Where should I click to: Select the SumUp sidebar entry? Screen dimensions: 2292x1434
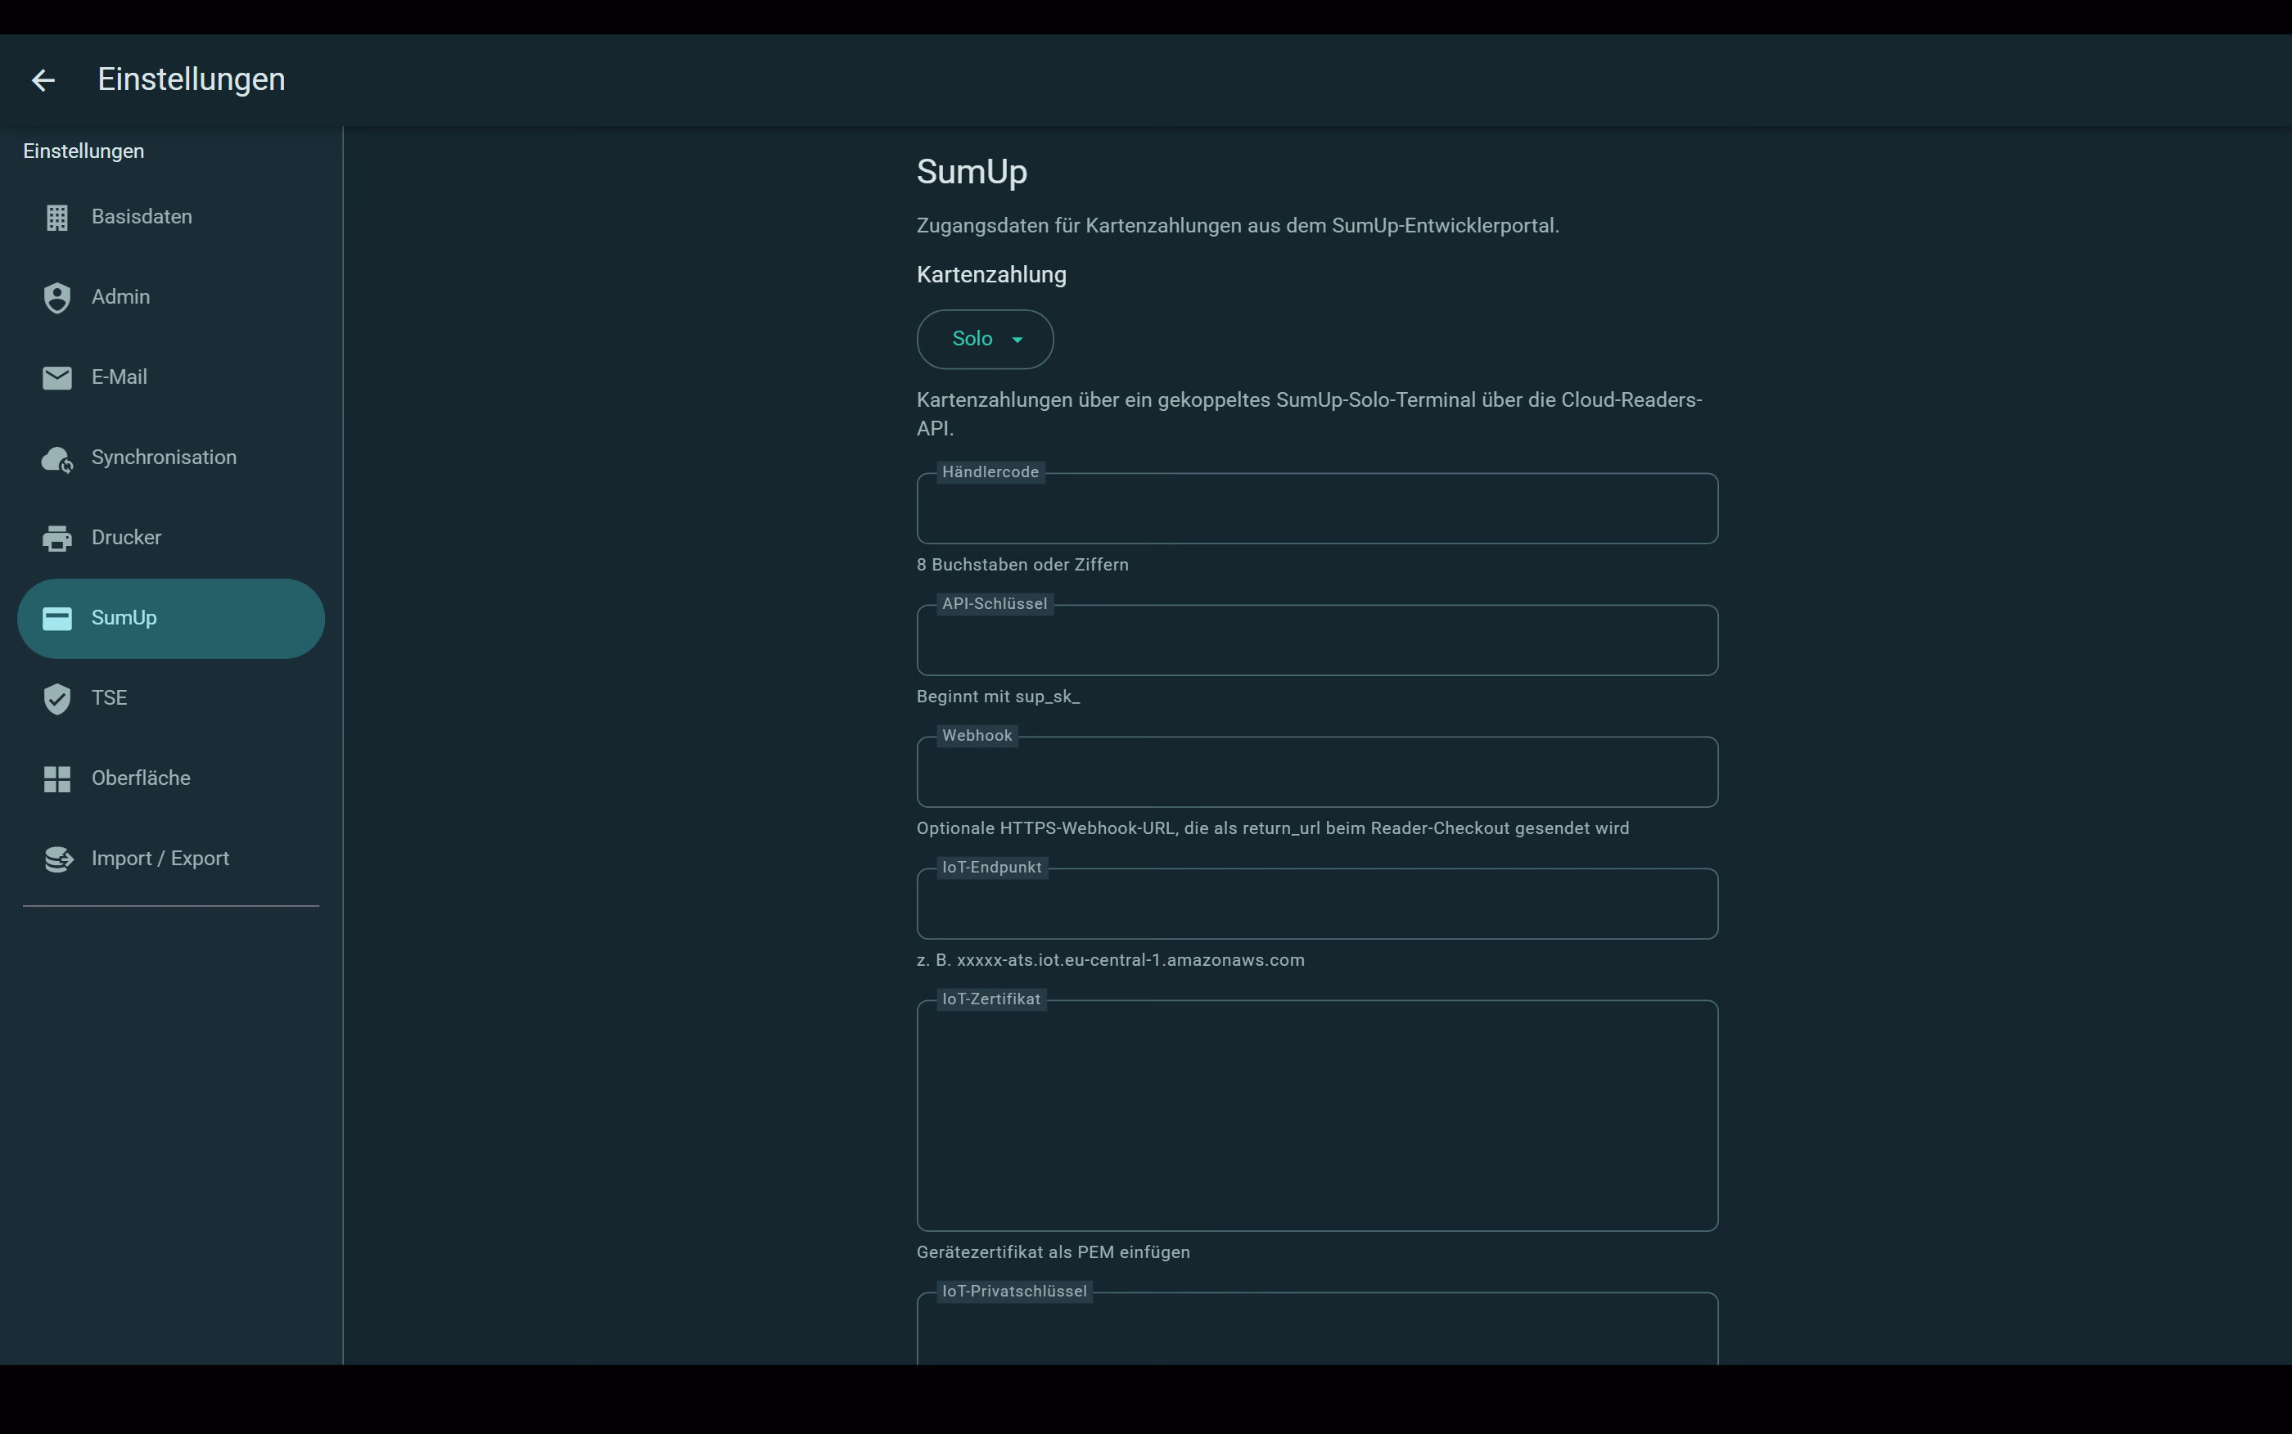pos(171,618)
